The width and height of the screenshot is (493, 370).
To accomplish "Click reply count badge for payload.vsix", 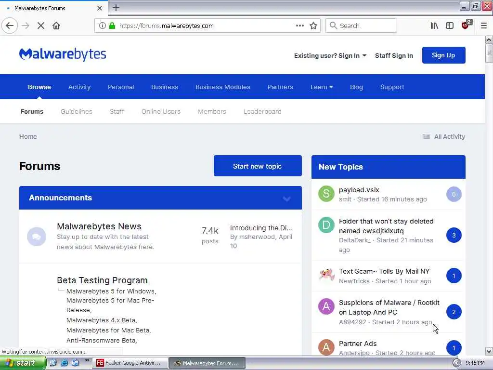I will point(454,195).
